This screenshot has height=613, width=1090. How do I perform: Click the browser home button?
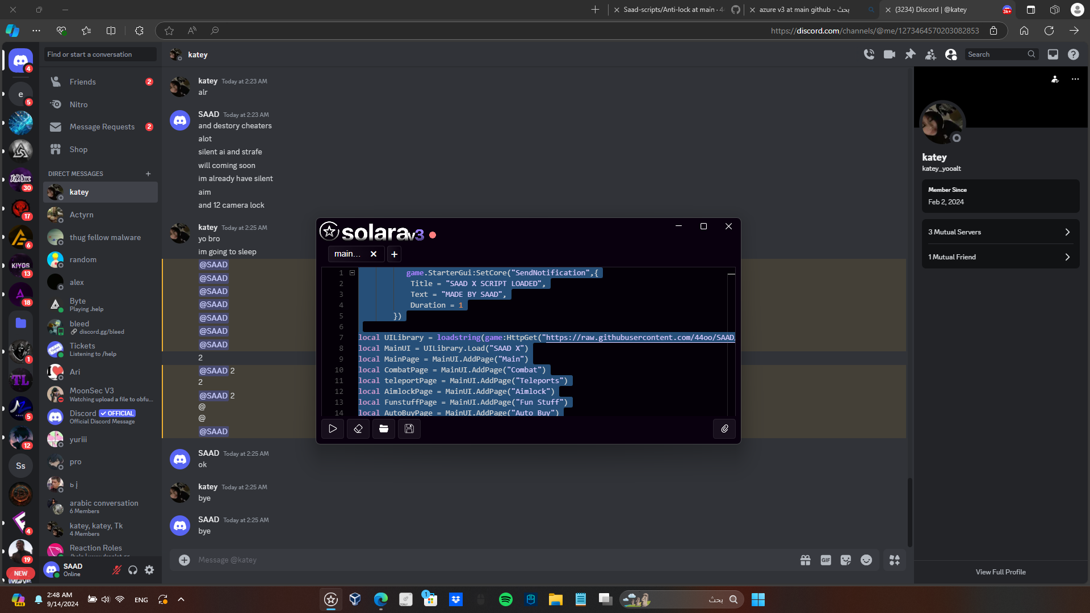tap(1024, 31)
